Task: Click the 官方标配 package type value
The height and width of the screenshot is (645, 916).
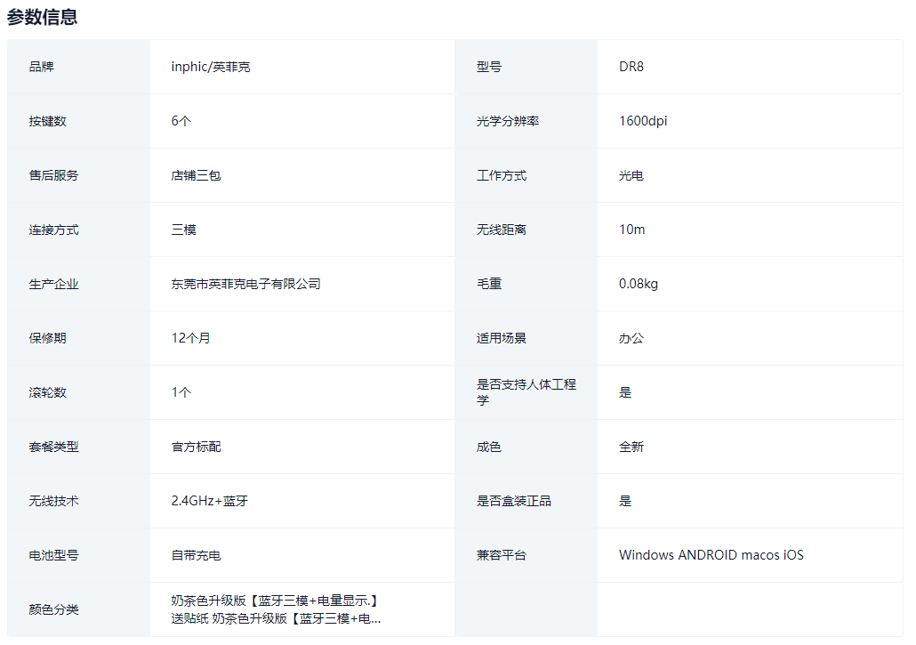Action: [196, 447]
